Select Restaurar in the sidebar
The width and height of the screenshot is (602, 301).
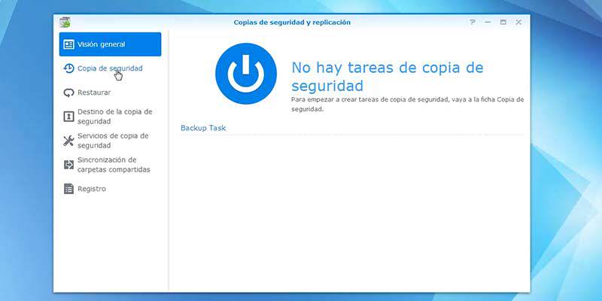[110, 93]
